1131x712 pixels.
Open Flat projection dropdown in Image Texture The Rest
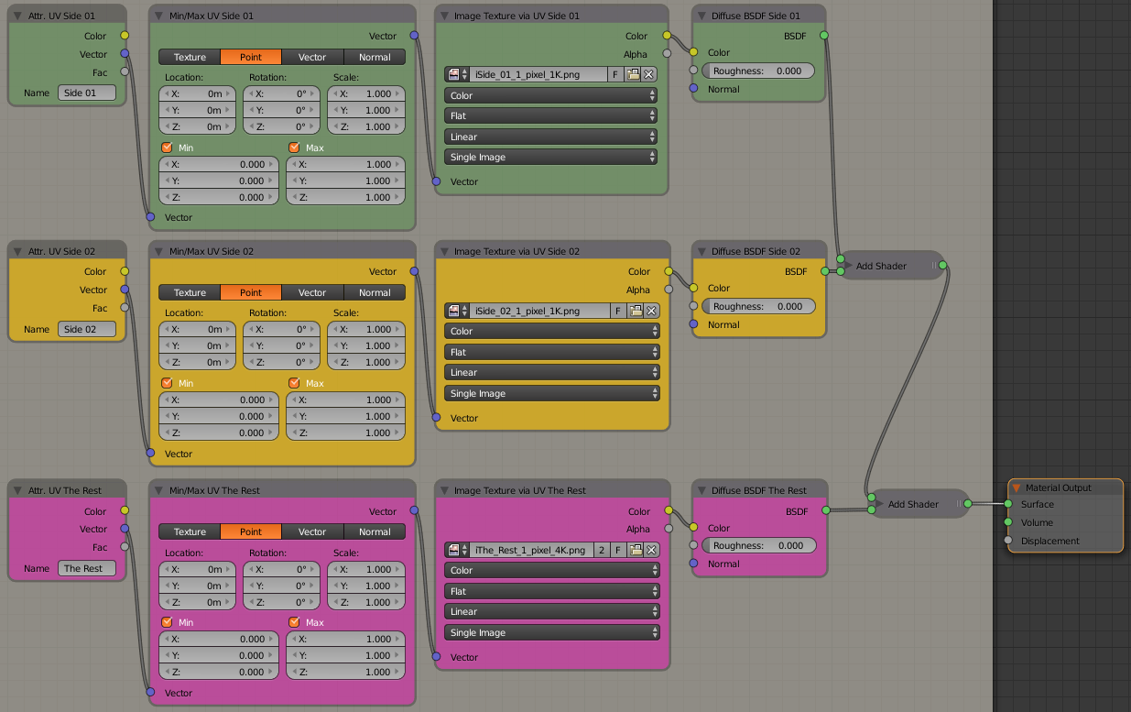(x=551, y=591)
